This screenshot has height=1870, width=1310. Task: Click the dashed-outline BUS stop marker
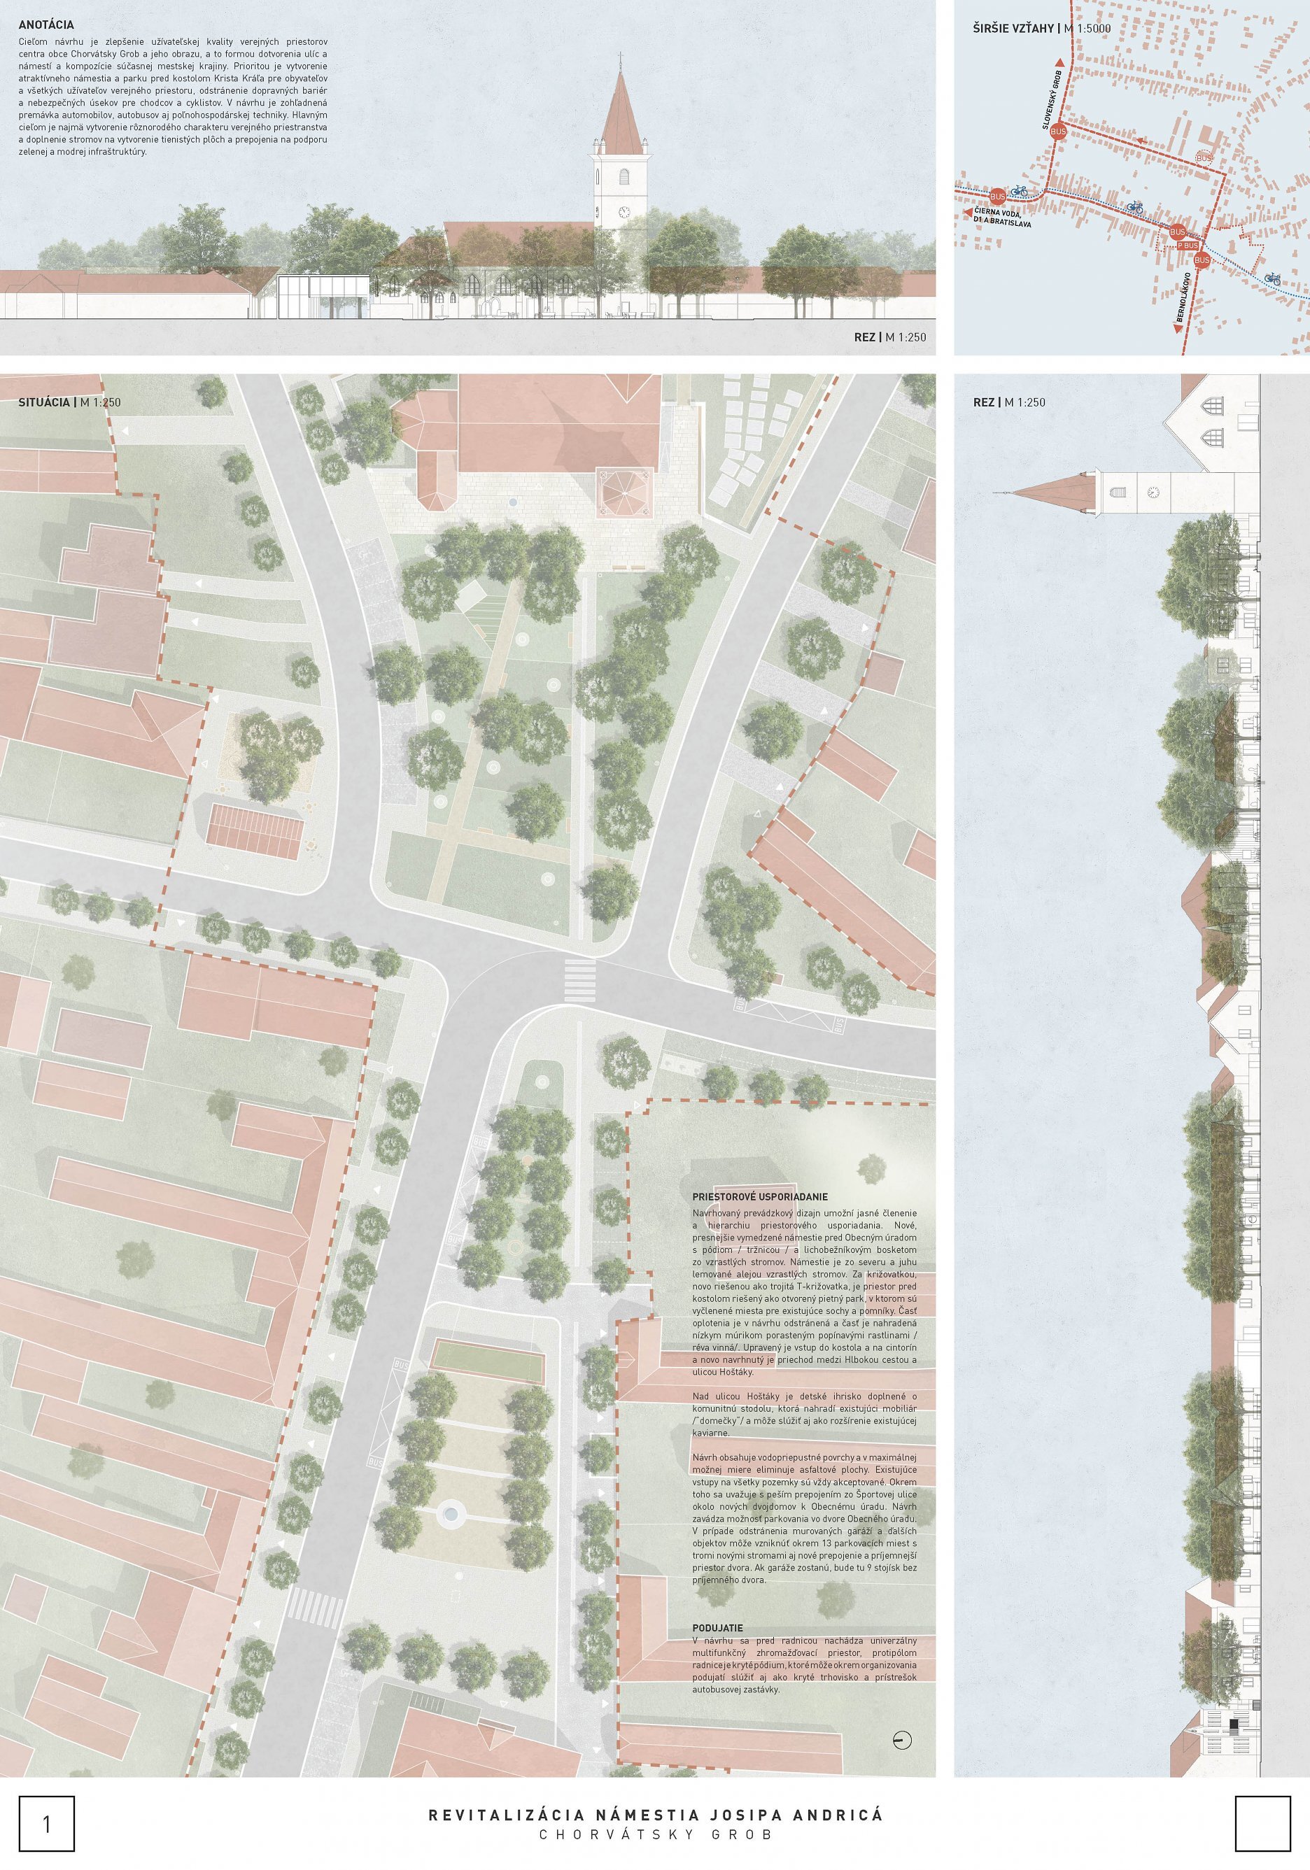(x=1204, y=157)
